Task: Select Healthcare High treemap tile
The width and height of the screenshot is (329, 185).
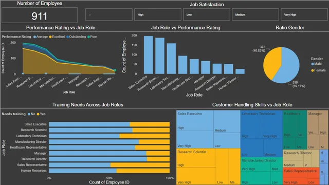Action: [x=290, y=124]
